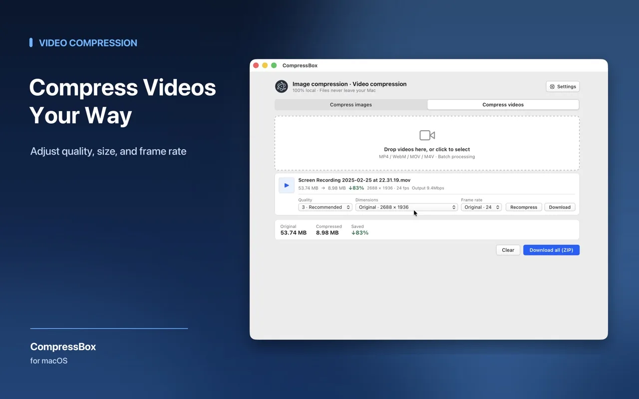
Task: Minimize the window using the yellow button
Action: [265, 65]
